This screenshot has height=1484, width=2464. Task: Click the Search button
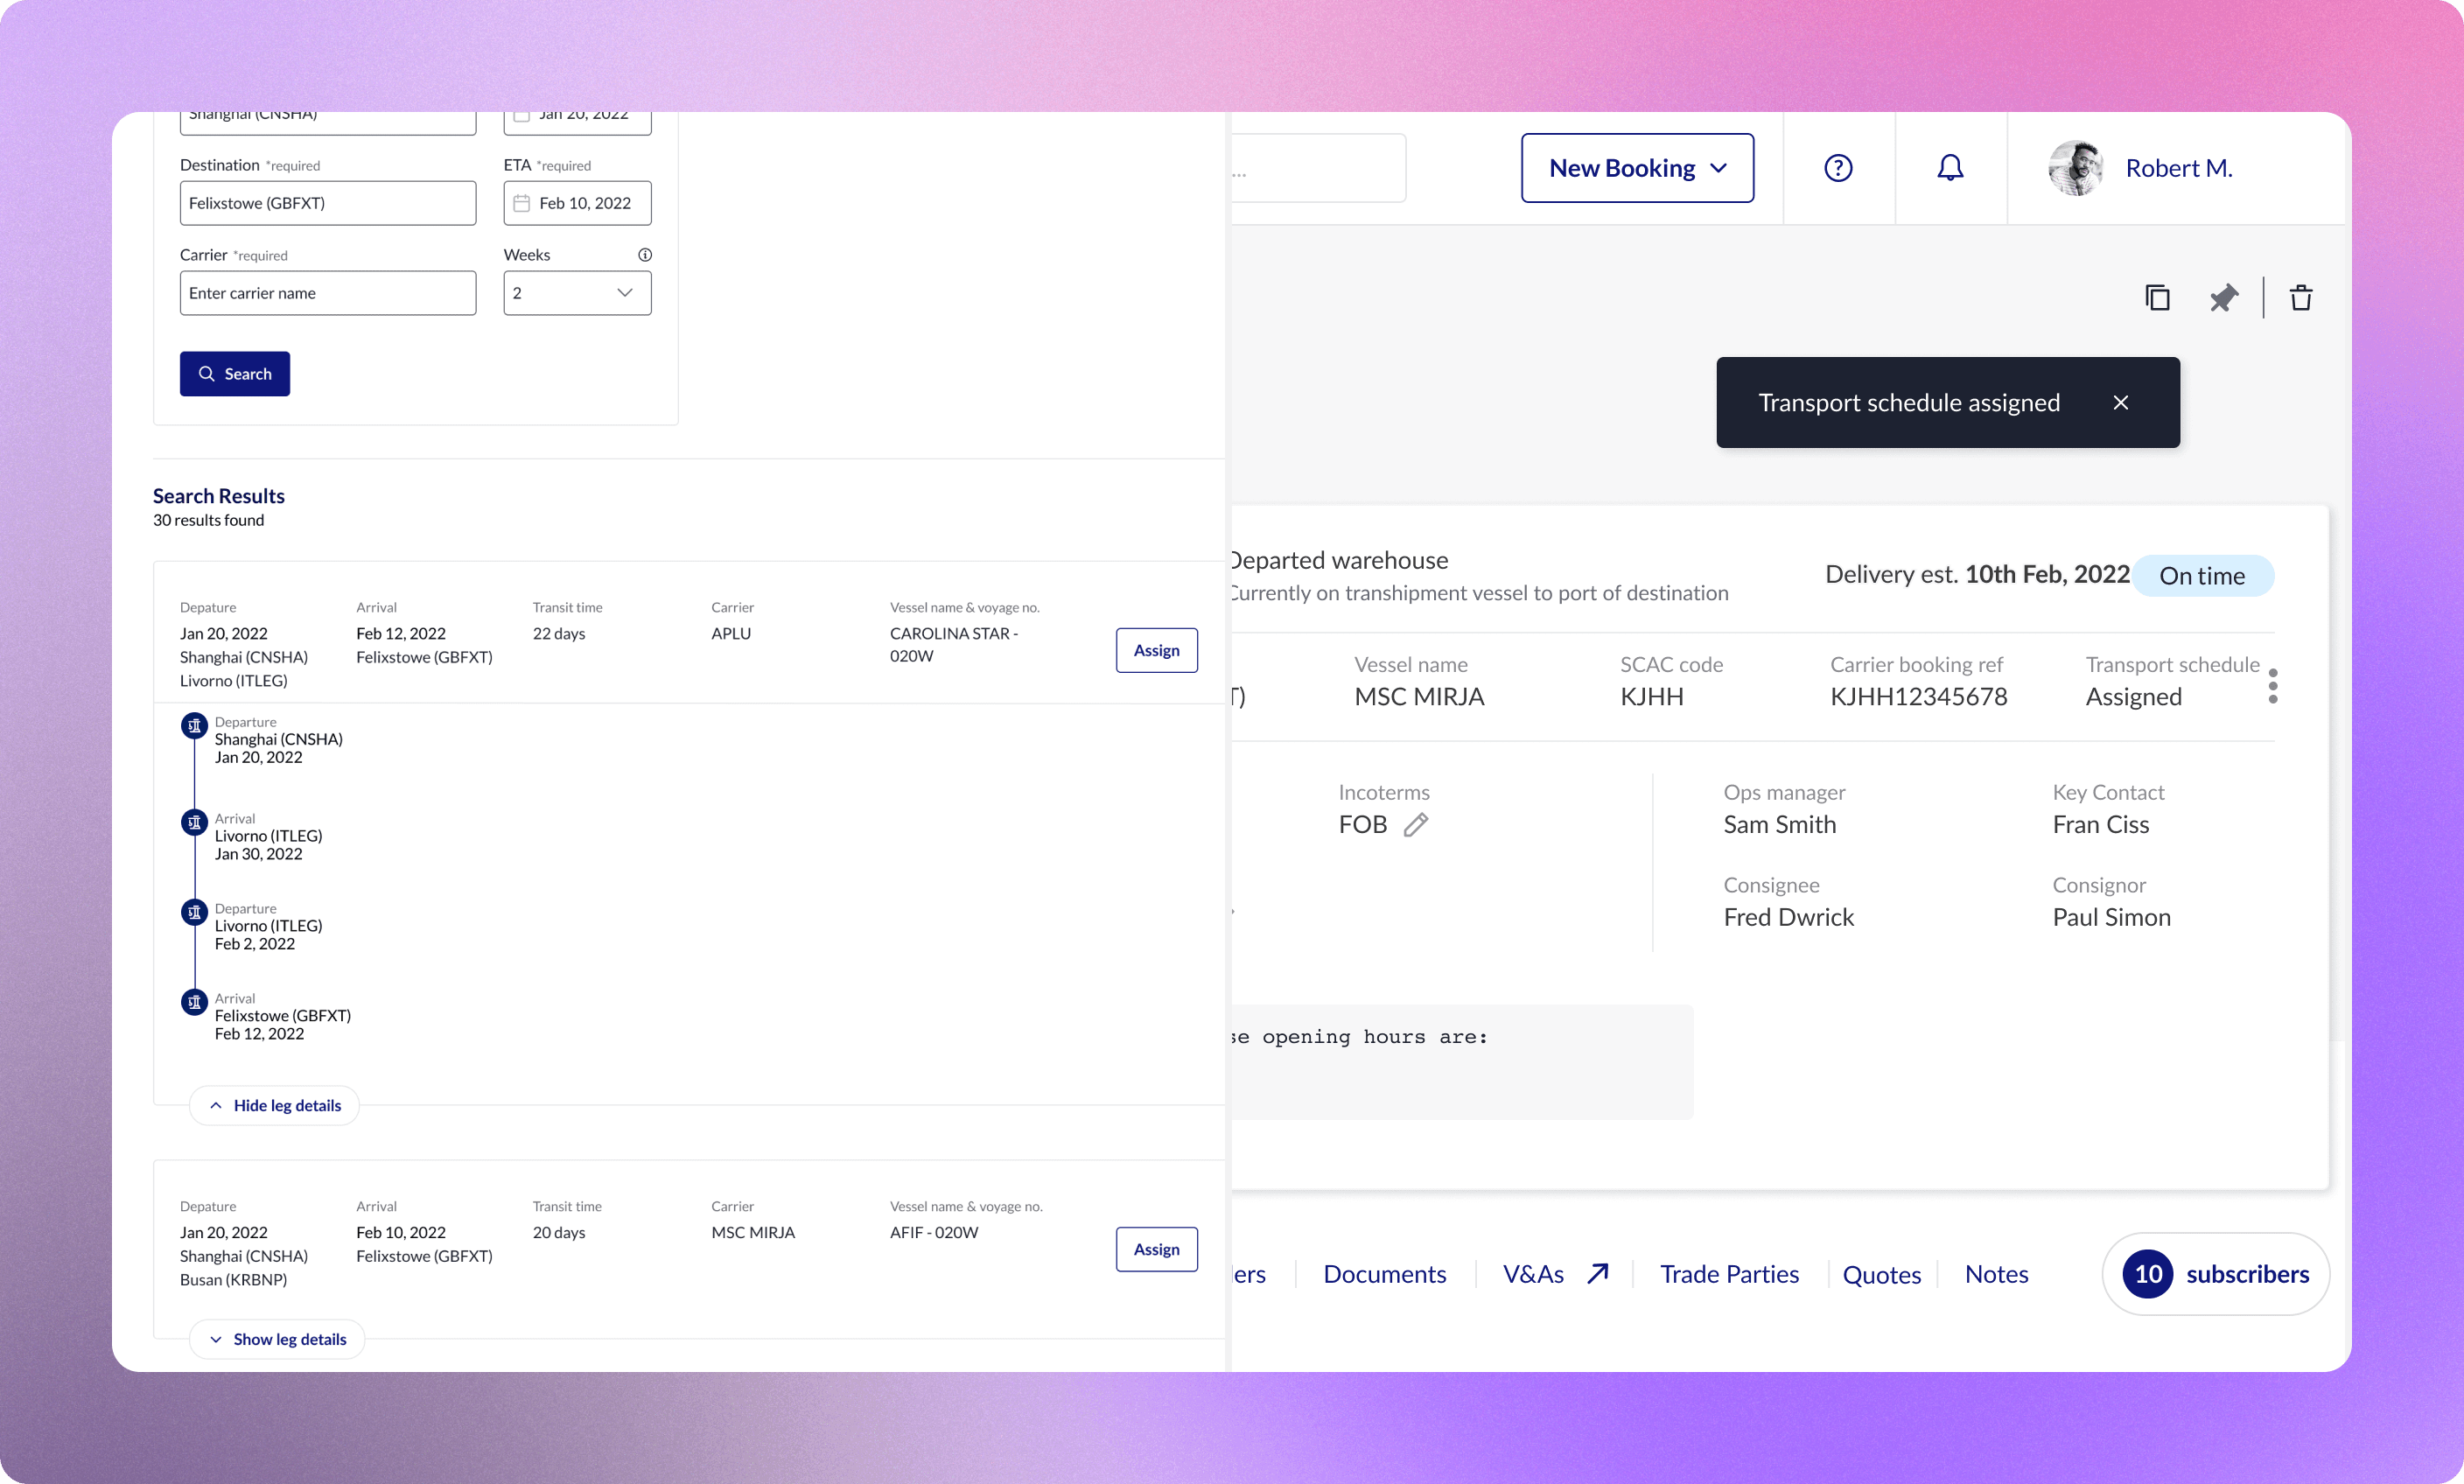pyautogui.click(x=235, y=374)
